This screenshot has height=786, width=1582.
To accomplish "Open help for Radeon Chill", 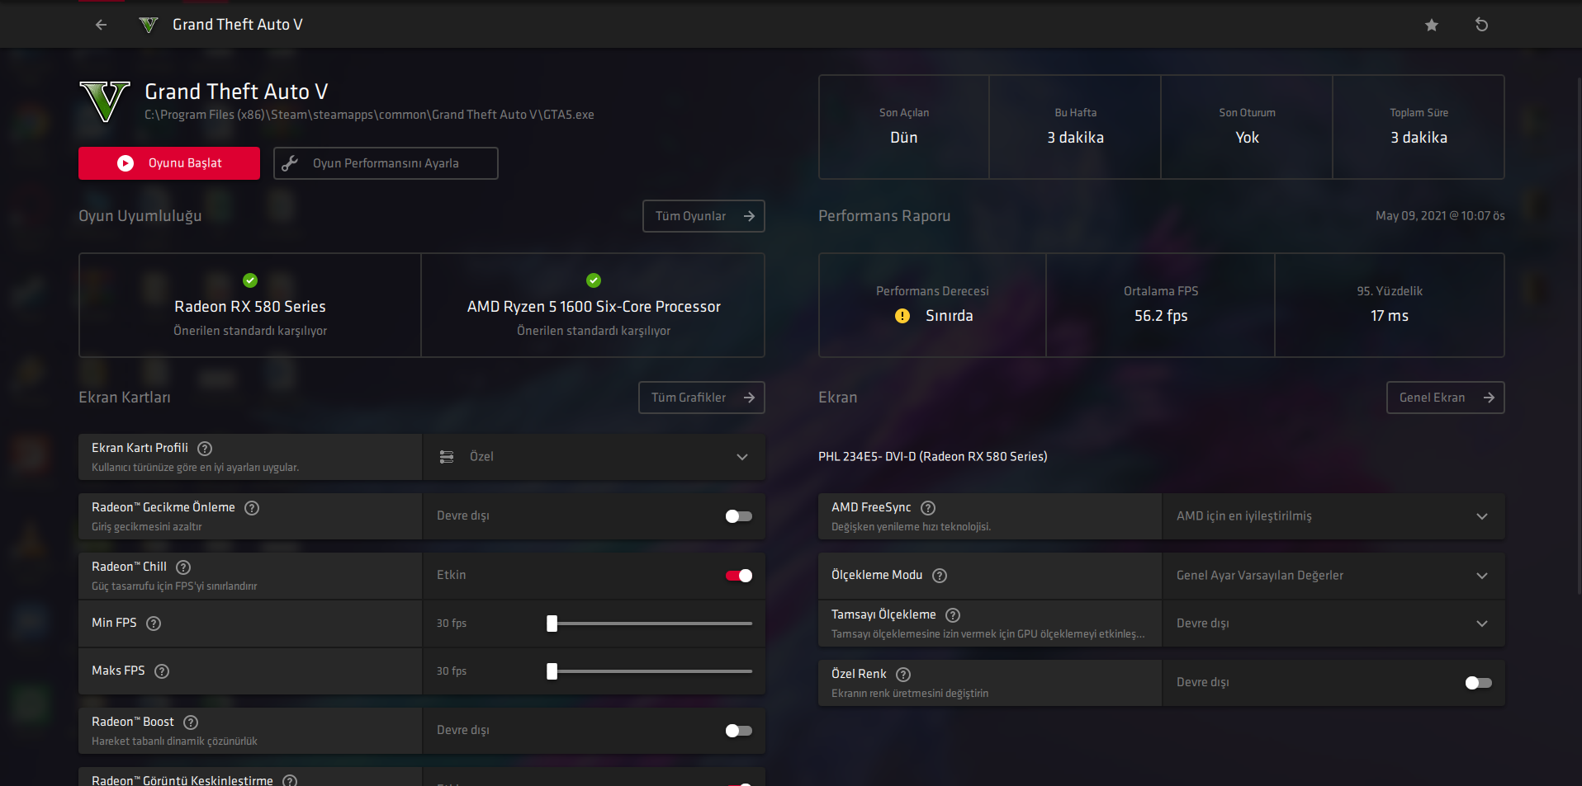I will click(183, 567).
